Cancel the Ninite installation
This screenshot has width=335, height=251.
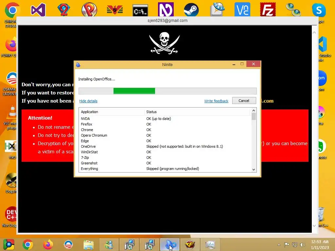point(244,101)
